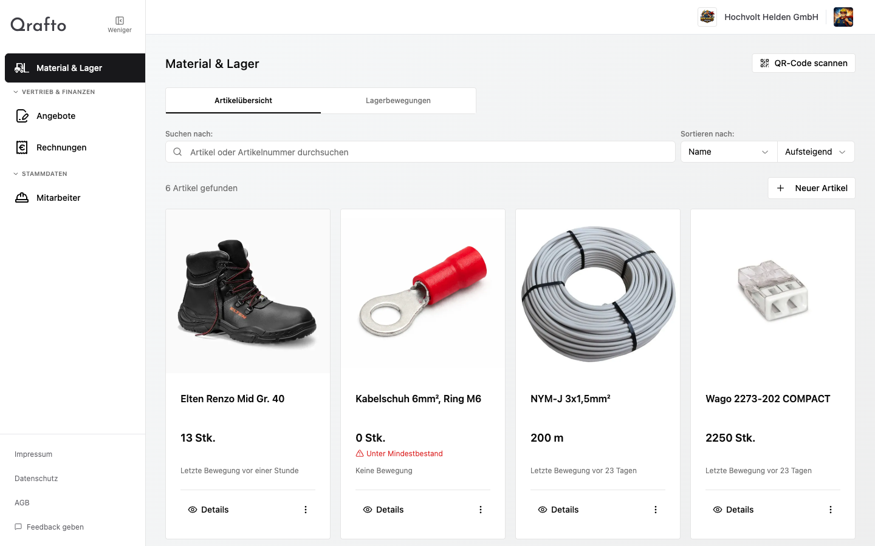This screenshot has height=546, width=875.
Task: Click the Qrafto logo
Action: pyautogui.click(x=38, y=24)
